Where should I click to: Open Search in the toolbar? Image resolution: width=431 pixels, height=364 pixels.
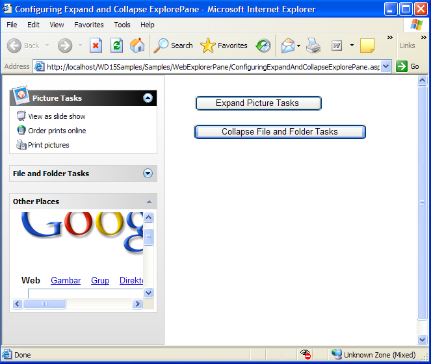coord(173,45)
